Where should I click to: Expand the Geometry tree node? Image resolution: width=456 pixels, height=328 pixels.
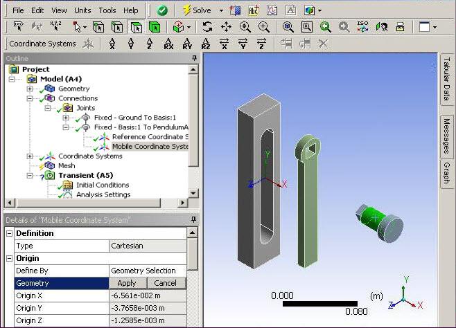pyautogui.click(x=30, y=89)
